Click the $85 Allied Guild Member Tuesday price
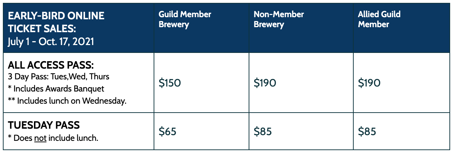The height and width of the screenshot is (153, 453). (x=367, y=132)
